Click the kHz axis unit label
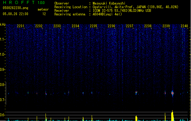 (x=3, y=25)
